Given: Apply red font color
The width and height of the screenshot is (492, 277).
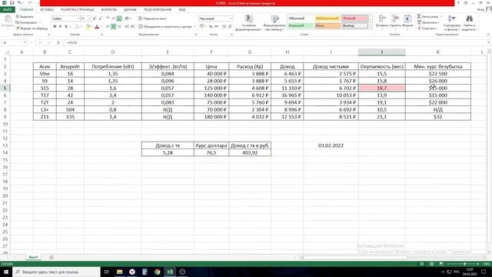Looking at the screenshot, I should [97, 27].
